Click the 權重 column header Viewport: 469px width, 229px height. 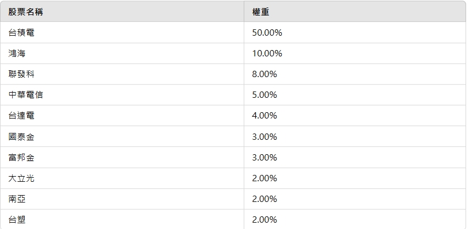(x=260, y=12)
